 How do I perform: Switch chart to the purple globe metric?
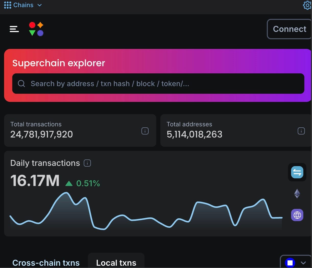(297, 215)
